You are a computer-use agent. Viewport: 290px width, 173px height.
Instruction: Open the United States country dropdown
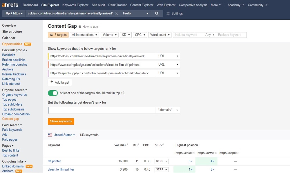[x=64, y=135]
